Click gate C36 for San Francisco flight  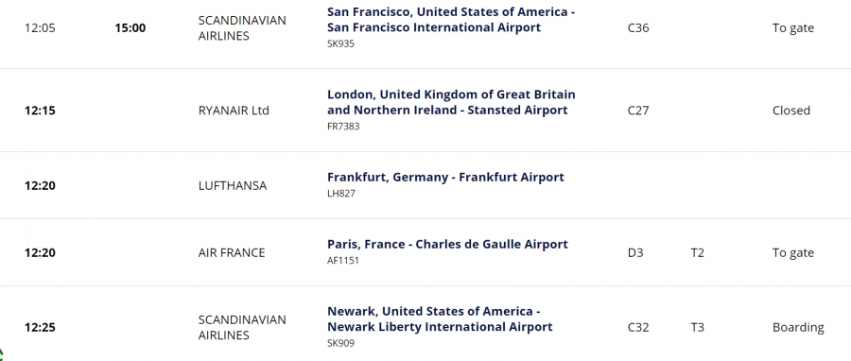coord(638,28)
